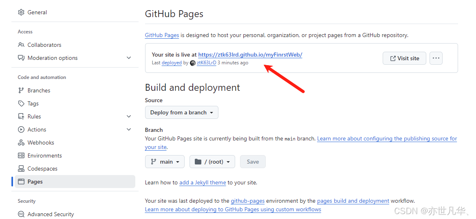
Task: Open the / (root) folder dropdown
Action: click(x=212, y=162)
